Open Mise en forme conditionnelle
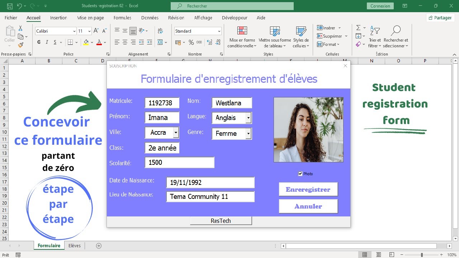The height and width of the screenshot is (258, 459). (242, 38)
